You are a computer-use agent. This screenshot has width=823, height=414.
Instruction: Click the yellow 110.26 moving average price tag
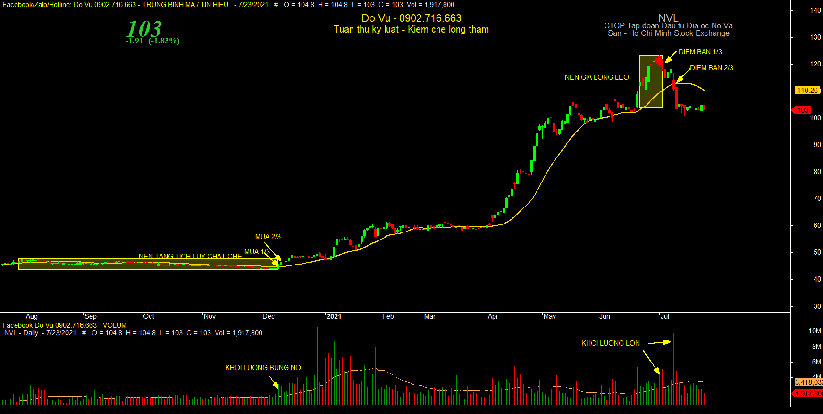coord(807,91)
